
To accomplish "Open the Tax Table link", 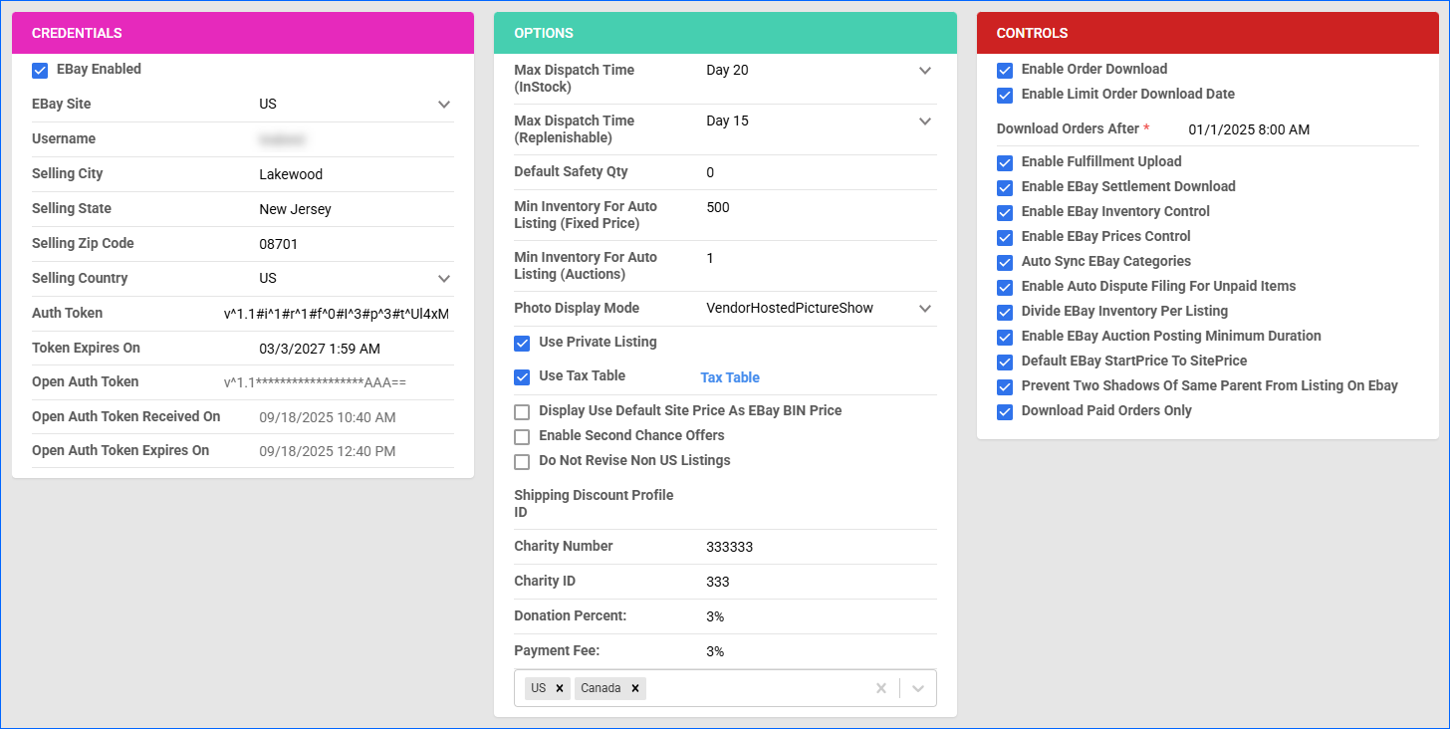I will click(730, 377).
